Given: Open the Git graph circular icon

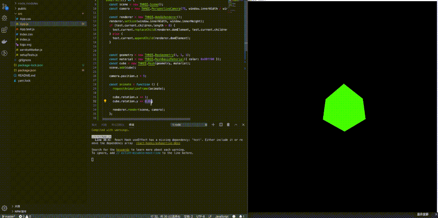Looking at the screenshot, I should point(4,53).
